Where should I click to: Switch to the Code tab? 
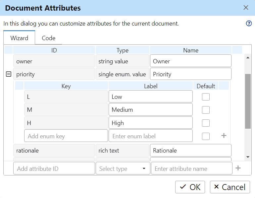pos(48,38)
